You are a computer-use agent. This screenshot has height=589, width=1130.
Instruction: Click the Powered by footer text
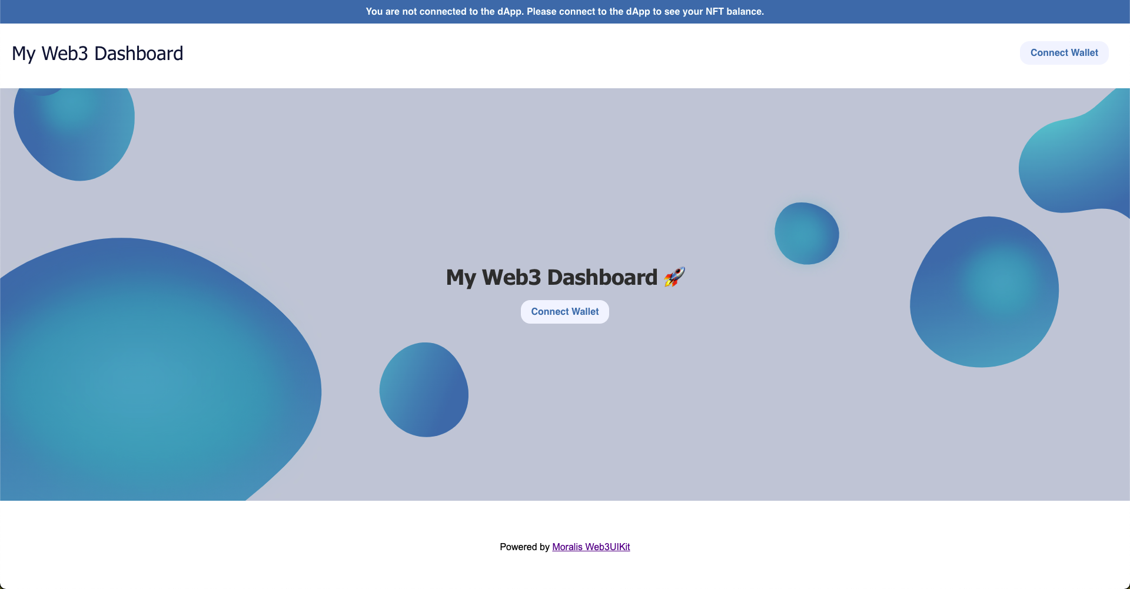524,547
